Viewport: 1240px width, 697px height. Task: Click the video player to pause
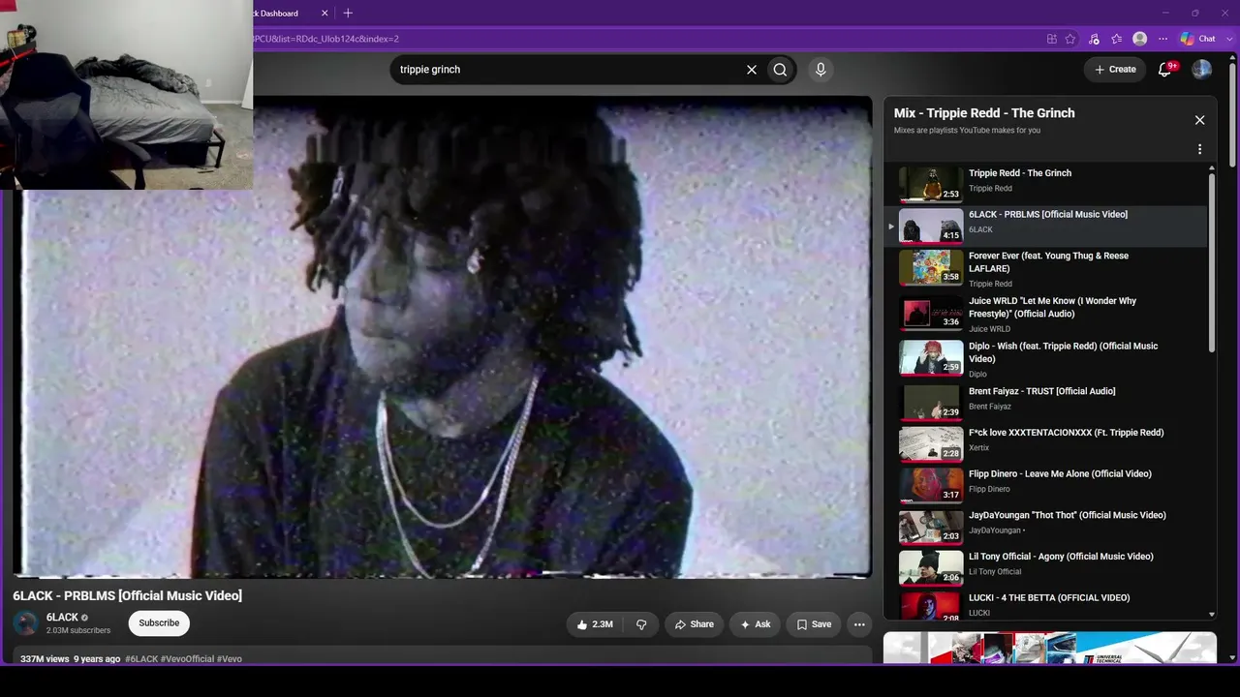[x=443, y=337]
